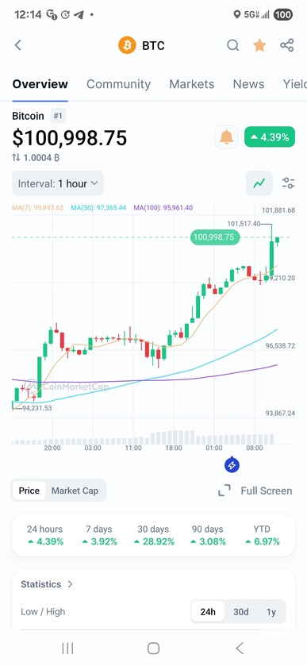Select the 30d Low/High range
307x666 pixels.
click(x=240, y=612)
